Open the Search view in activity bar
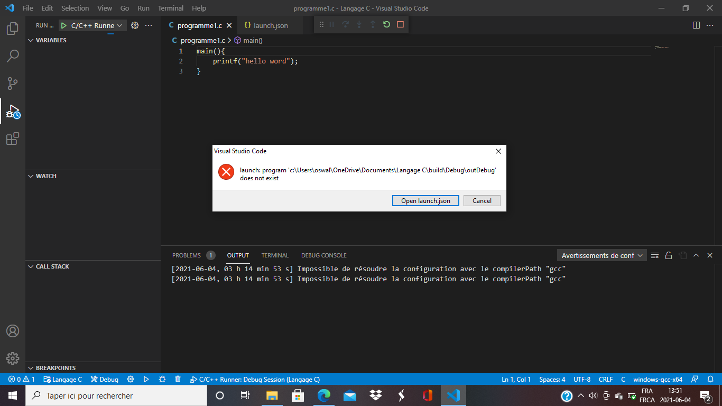722x406 pixels. click(x=13, y=56)
